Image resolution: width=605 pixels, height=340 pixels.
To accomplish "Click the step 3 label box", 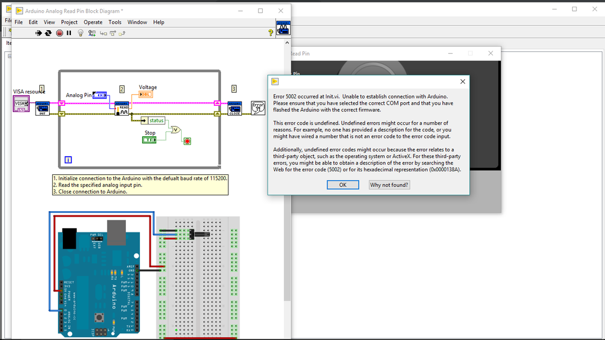I will coord(234,89).
